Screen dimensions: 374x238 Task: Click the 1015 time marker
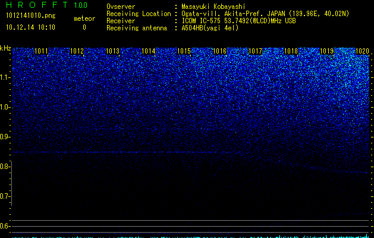tap(184, 51)
